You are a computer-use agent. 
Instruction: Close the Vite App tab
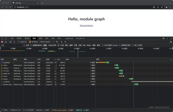coord(38,3)
